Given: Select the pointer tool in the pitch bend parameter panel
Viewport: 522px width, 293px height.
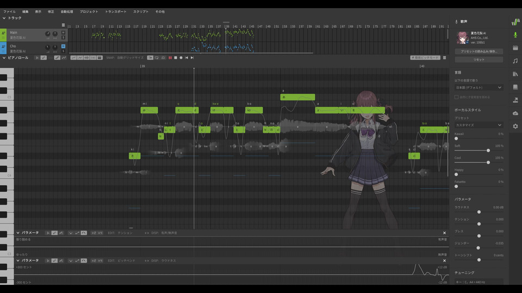Looking at the screenshot, I should [x=48, y=261].
